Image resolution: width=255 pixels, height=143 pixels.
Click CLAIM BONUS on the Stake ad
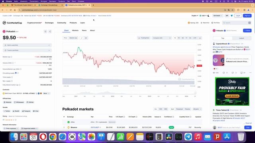click(x=232, y=96)
